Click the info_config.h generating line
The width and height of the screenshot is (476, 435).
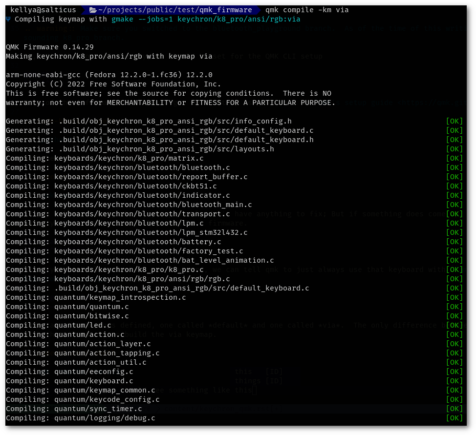[149, 122]
